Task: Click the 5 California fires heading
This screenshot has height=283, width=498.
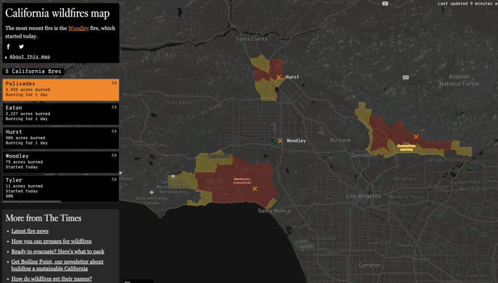Action: click(x=33, y=71)
